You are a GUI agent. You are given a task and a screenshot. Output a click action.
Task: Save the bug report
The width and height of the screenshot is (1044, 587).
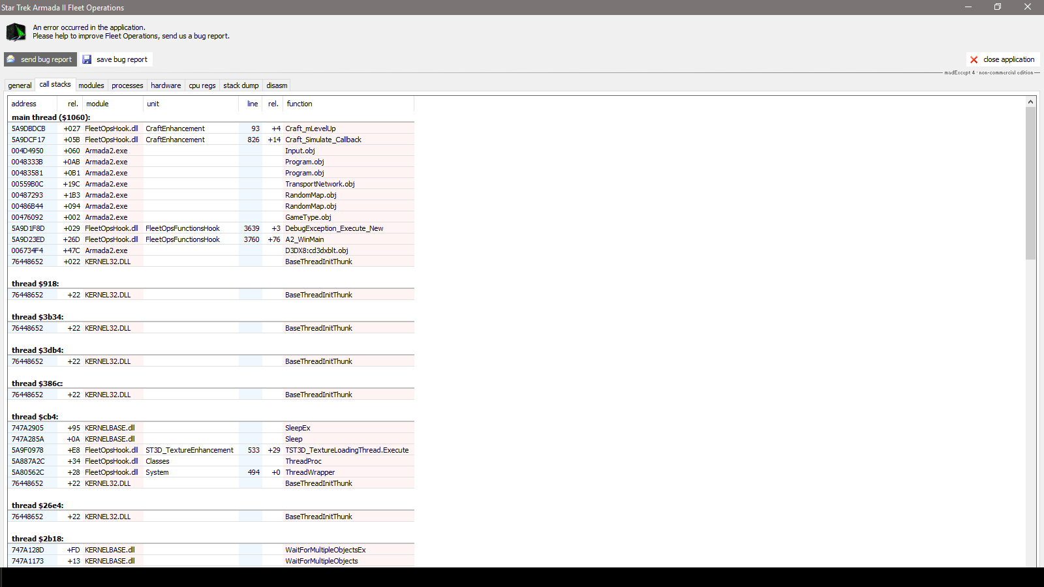117,59
